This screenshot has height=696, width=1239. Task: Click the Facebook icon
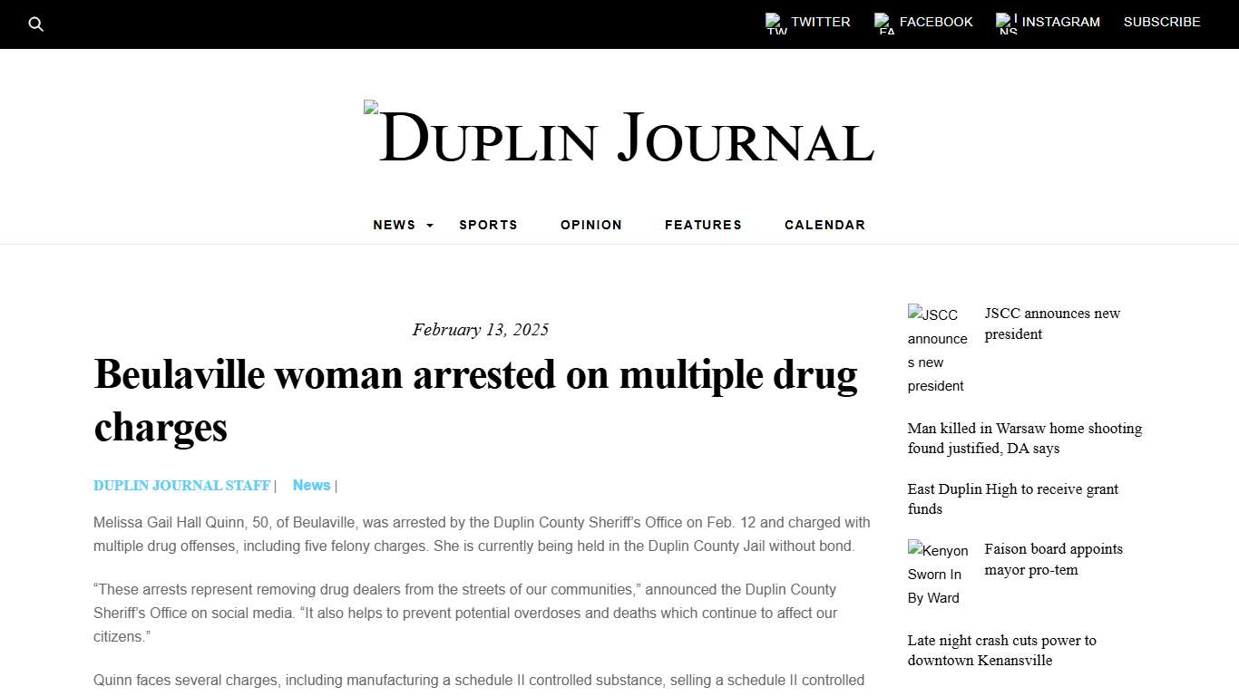(882, 22)
